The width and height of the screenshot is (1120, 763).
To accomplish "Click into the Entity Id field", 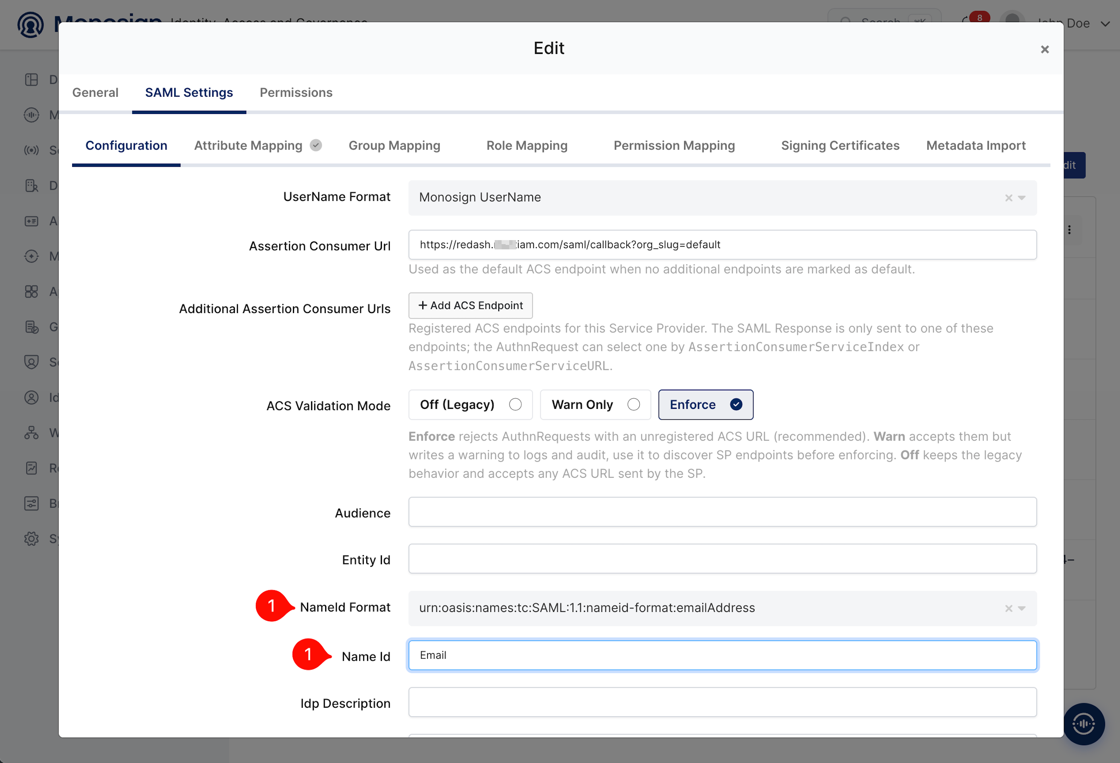I will tap(722, 559).
